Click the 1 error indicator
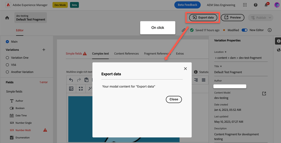 [x=43, y=82]
